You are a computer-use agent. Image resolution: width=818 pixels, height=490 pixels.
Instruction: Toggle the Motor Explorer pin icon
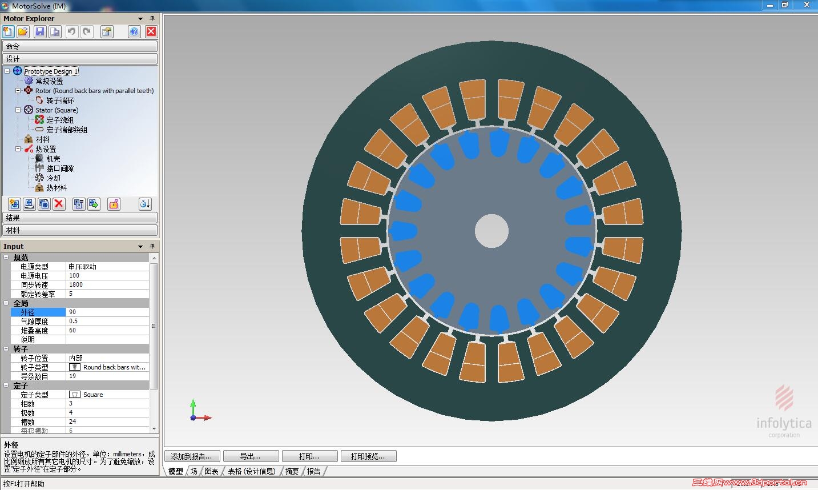coord(152,19)
